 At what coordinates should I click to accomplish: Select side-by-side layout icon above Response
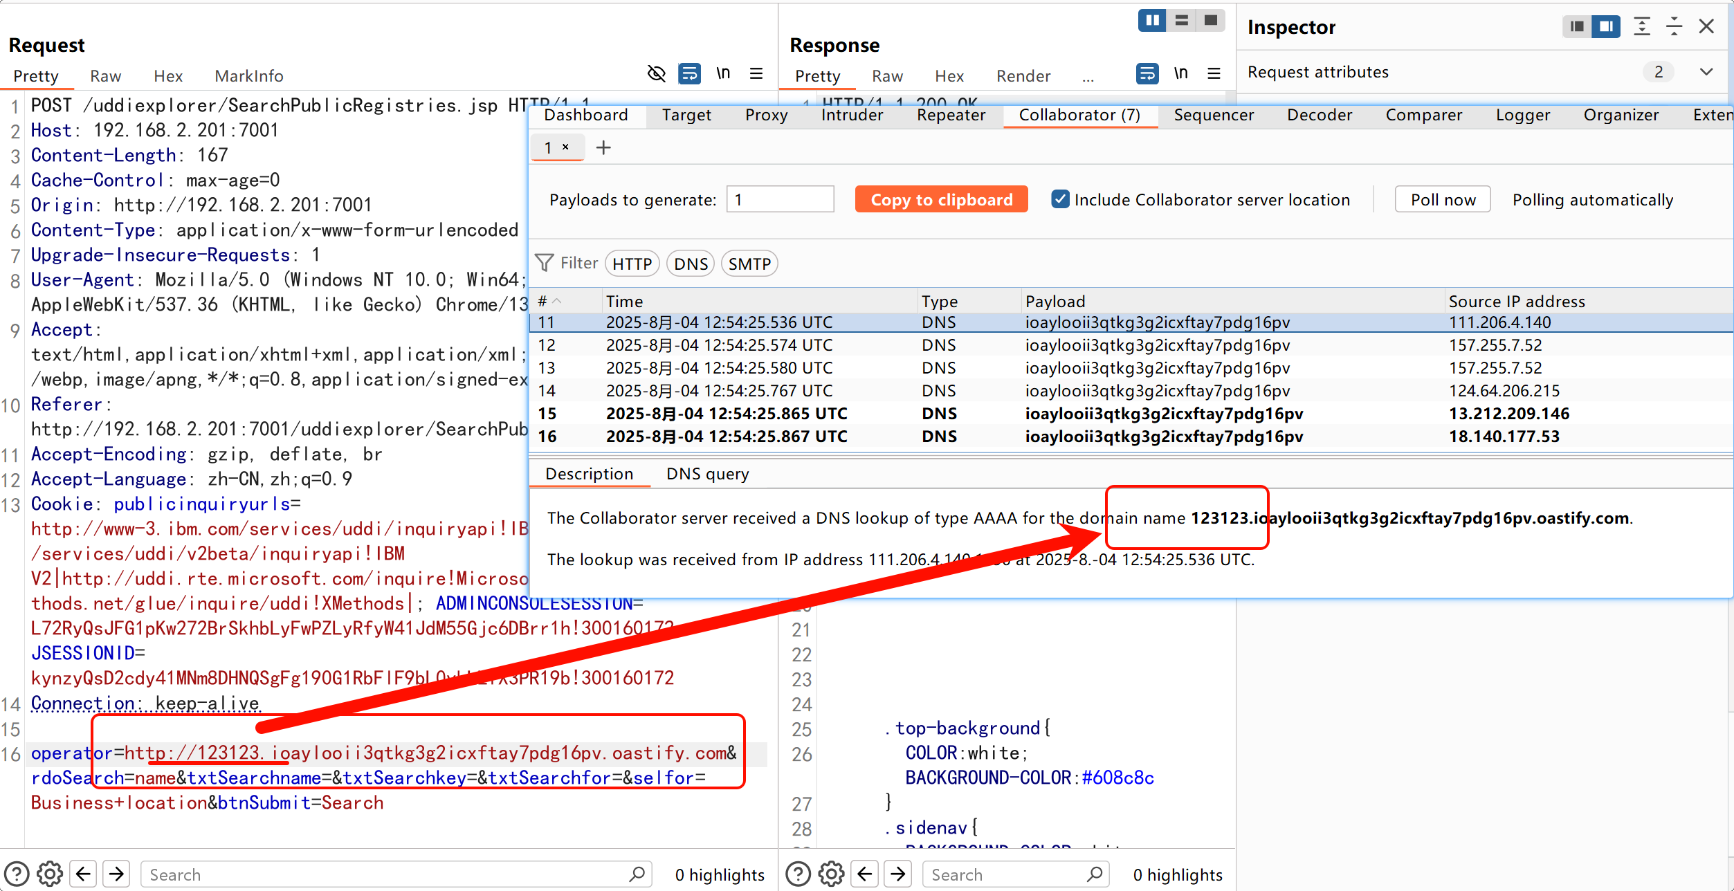point(1152,20)
